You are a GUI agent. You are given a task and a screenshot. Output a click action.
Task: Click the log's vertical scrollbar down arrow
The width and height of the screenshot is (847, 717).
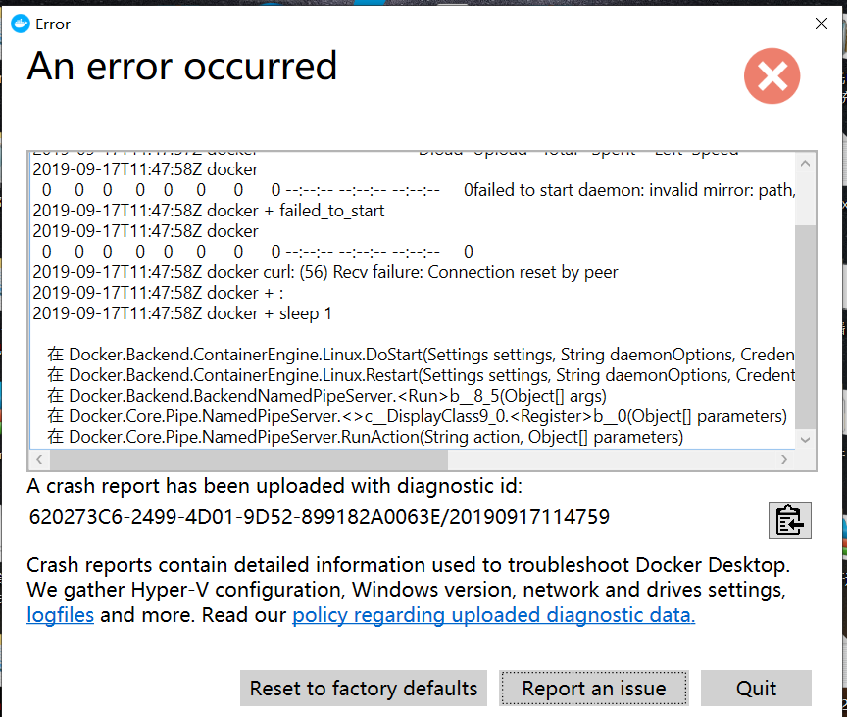tap(805, 440)
